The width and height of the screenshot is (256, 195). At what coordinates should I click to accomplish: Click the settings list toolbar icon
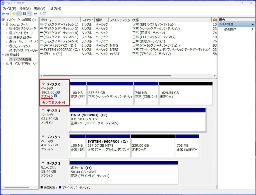click(45, 14)
